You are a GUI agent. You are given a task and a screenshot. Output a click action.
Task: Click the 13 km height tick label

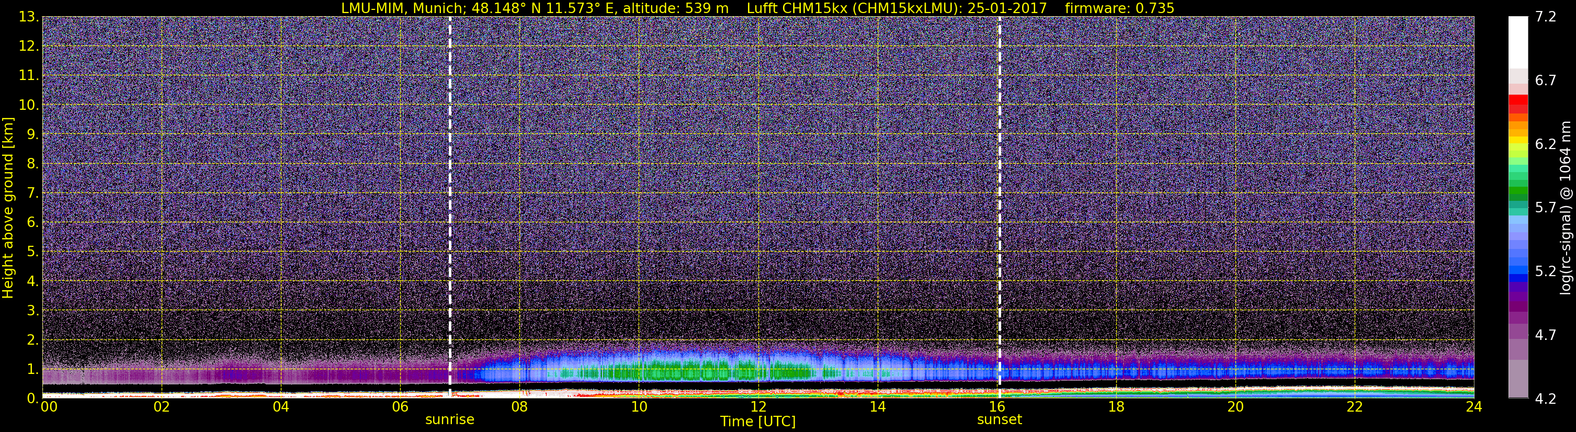coord(28,17)
